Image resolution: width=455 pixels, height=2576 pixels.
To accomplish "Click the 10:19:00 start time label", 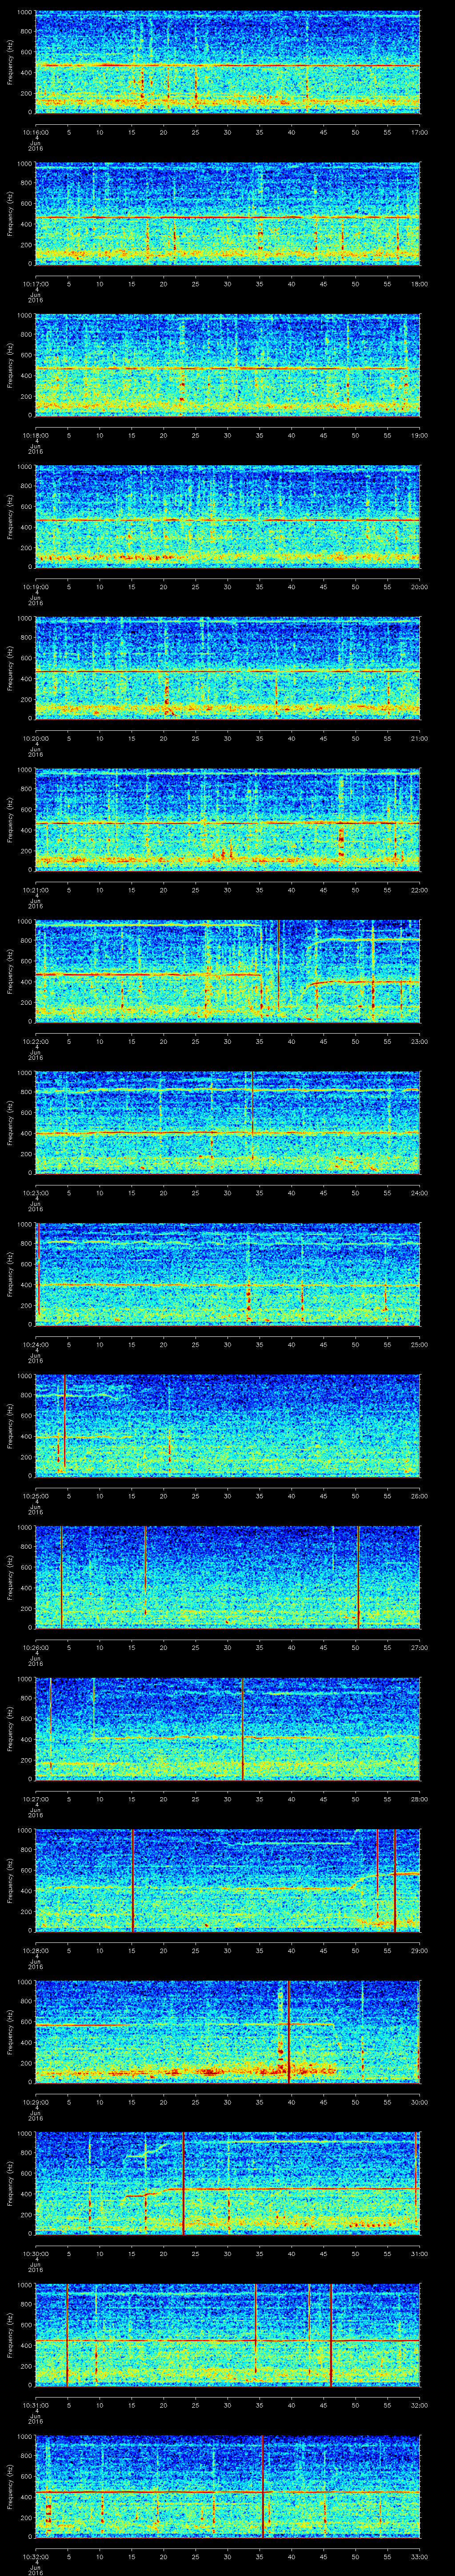I will 35,587.
